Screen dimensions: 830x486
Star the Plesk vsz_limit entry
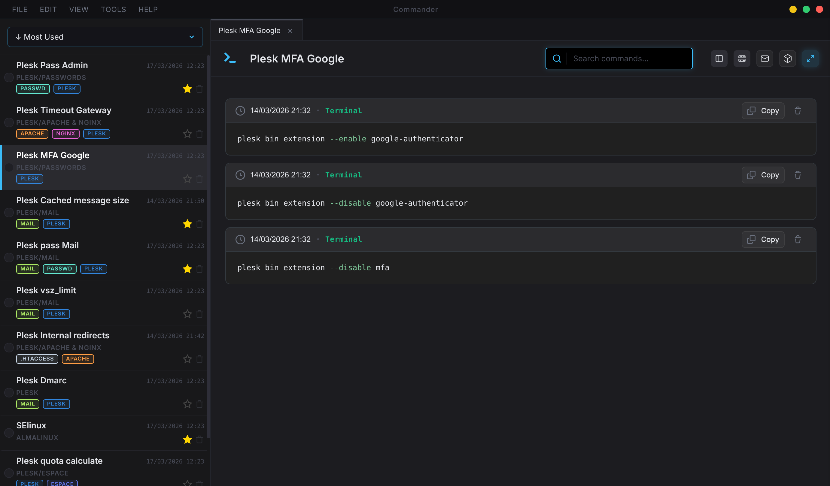(x=187, y=314)
